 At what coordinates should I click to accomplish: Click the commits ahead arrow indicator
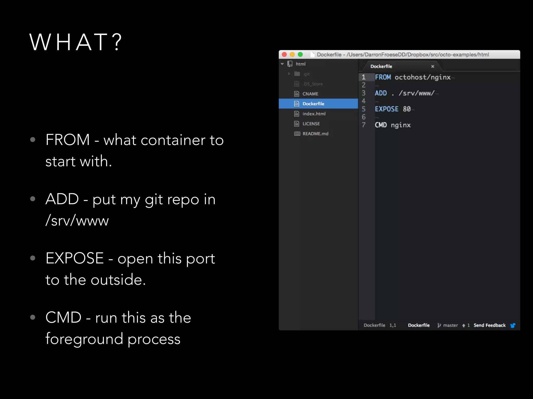[466, 325]
